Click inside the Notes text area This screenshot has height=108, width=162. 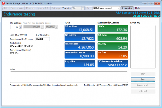pos(69,77)
